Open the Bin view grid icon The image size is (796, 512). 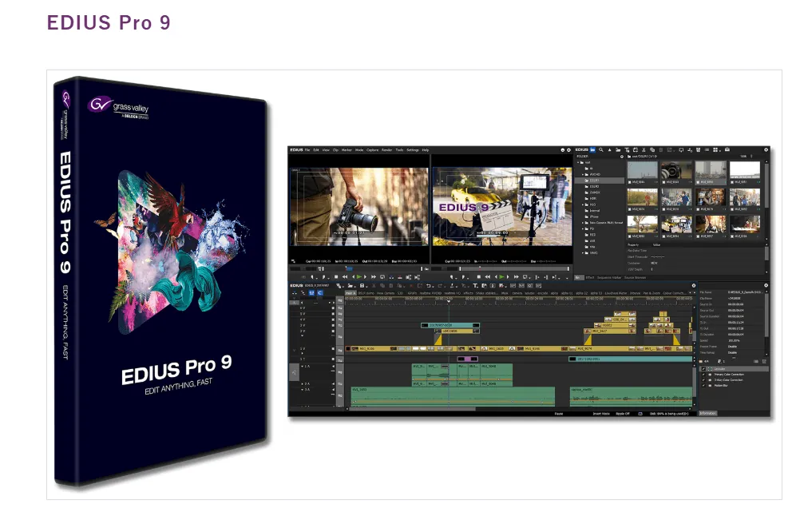click(x=715, y=150)
